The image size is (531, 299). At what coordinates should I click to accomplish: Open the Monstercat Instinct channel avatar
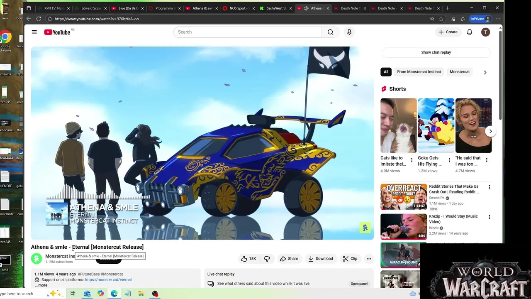(37, 258)
